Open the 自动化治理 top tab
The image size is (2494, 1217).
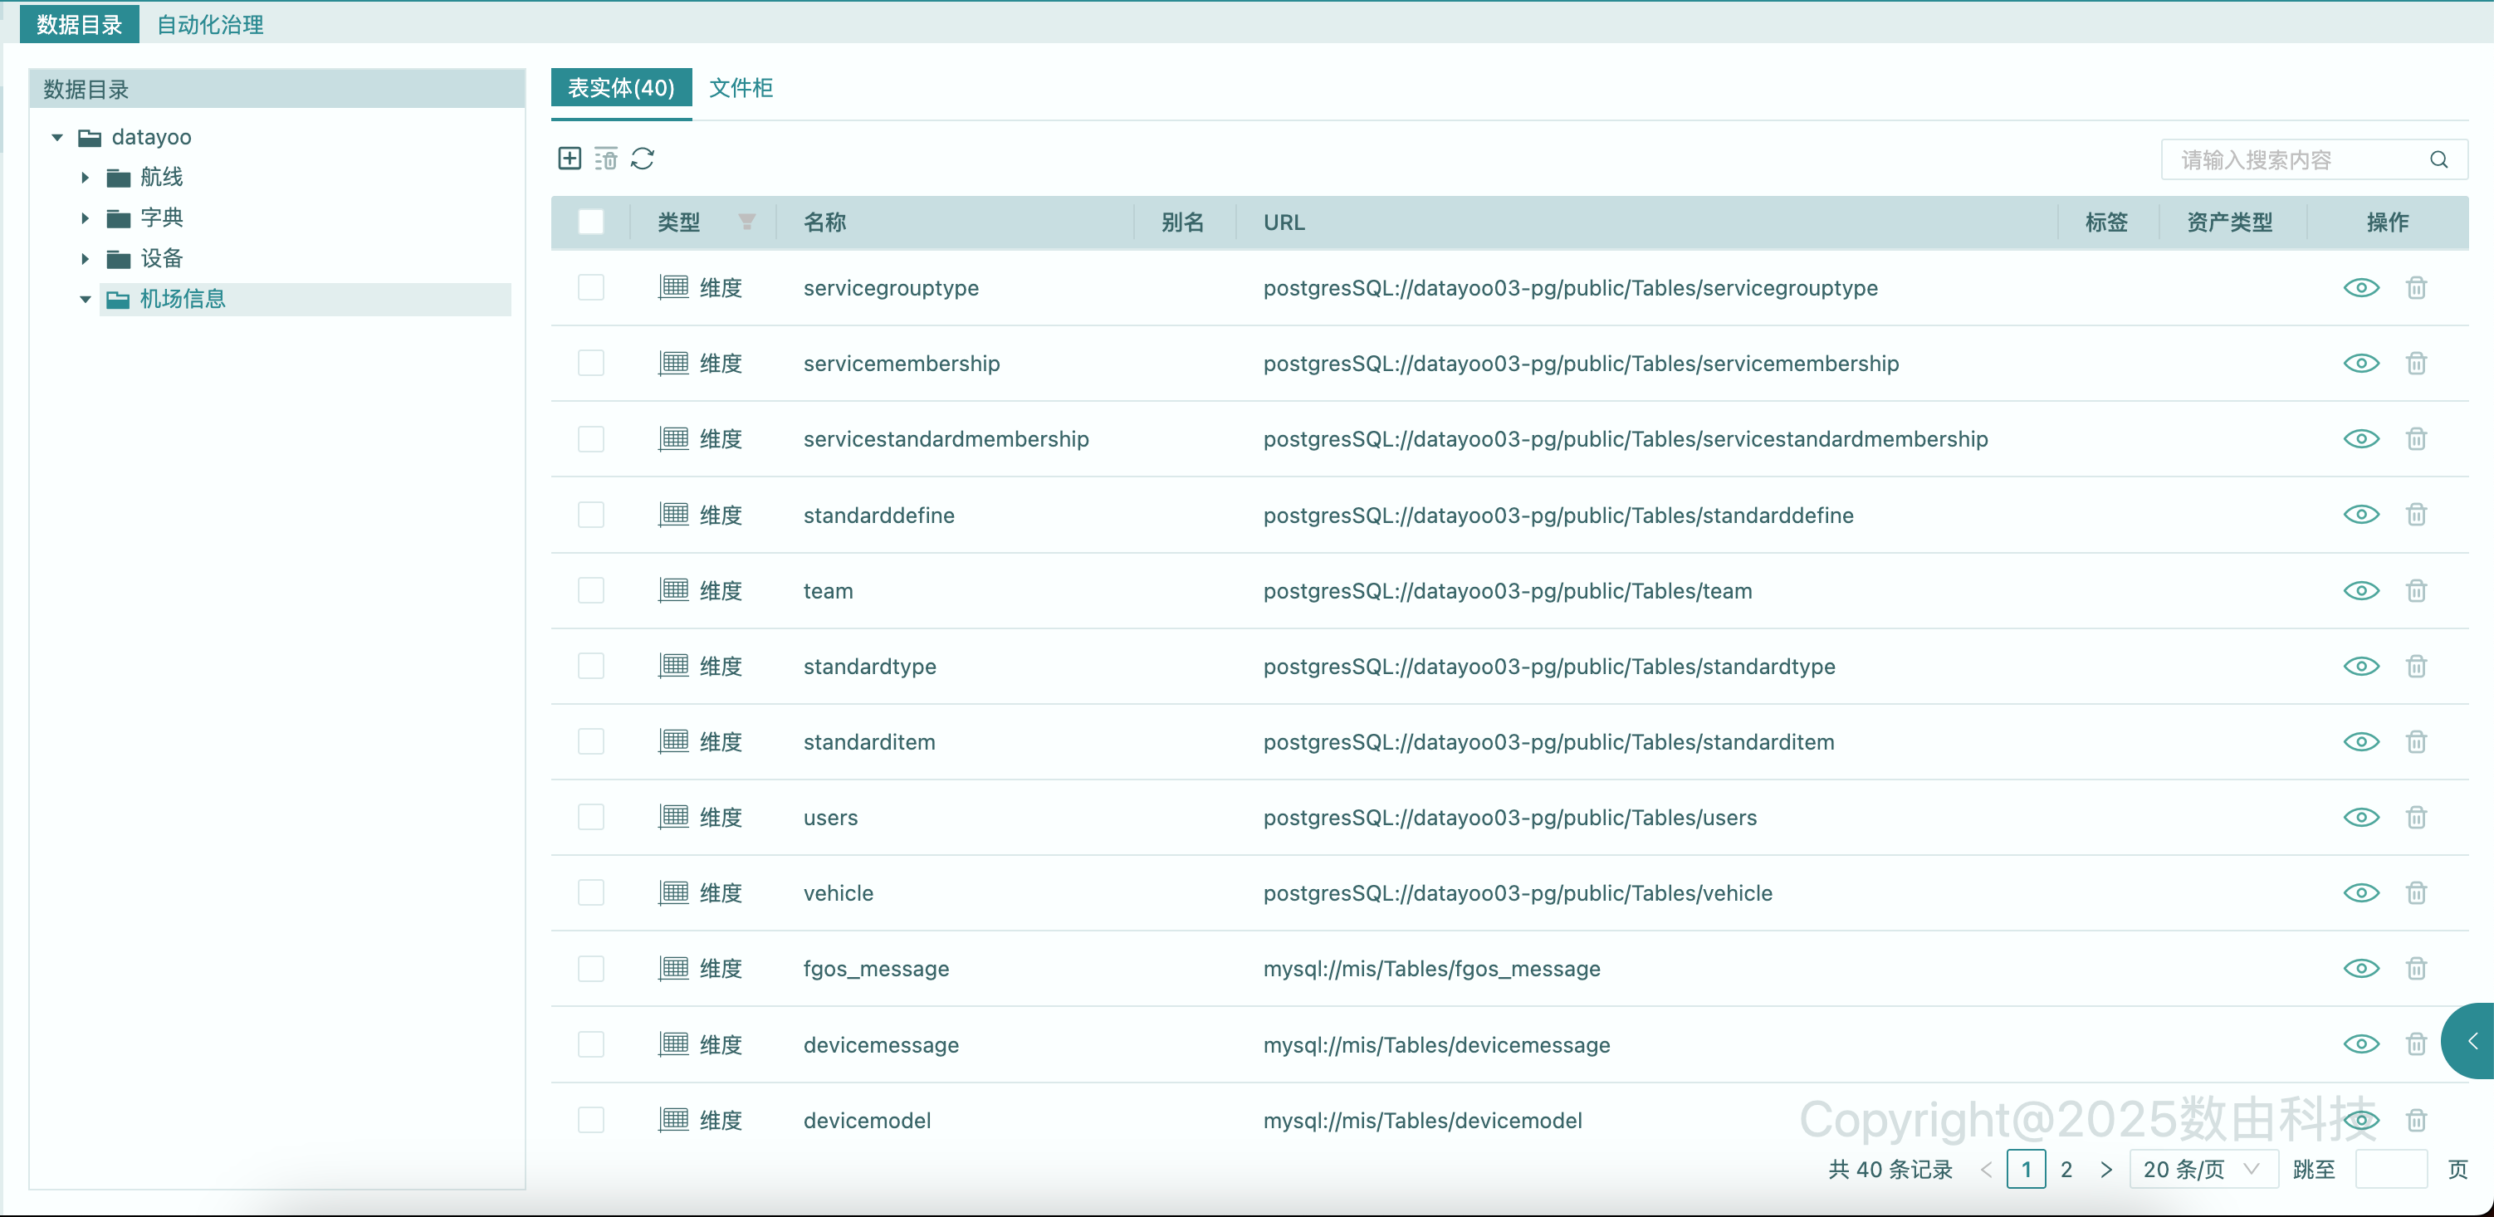(x=210, y=24)
